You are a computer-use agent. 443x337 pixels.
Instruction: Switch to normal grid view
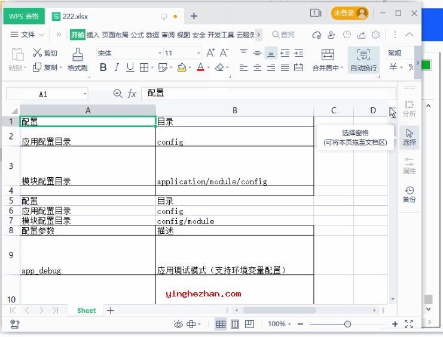click(221, 324)
